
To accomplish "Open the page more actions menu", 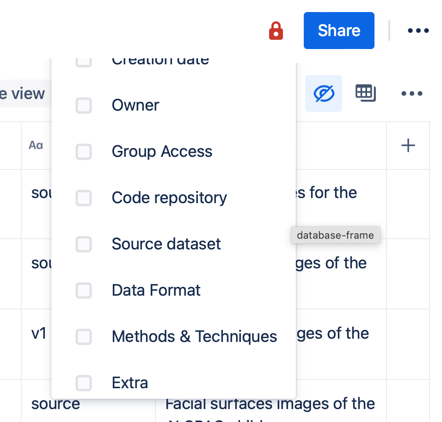I will pos(418,31).
